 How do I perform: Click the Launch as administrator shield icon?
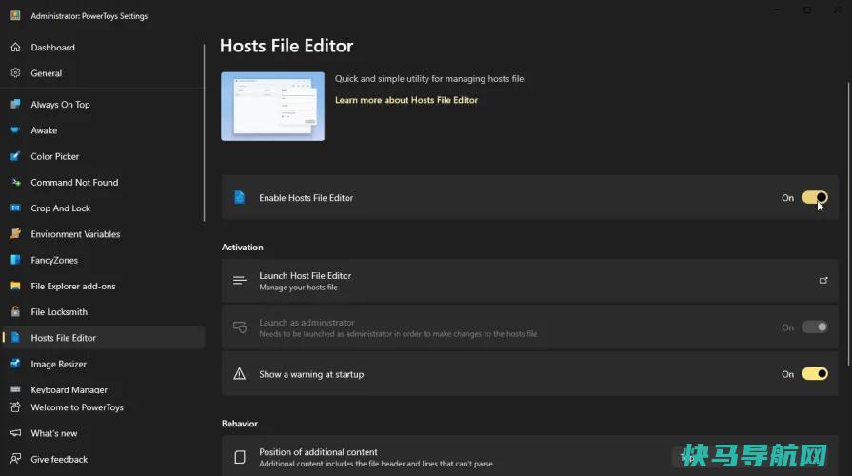tap(240, 327)
